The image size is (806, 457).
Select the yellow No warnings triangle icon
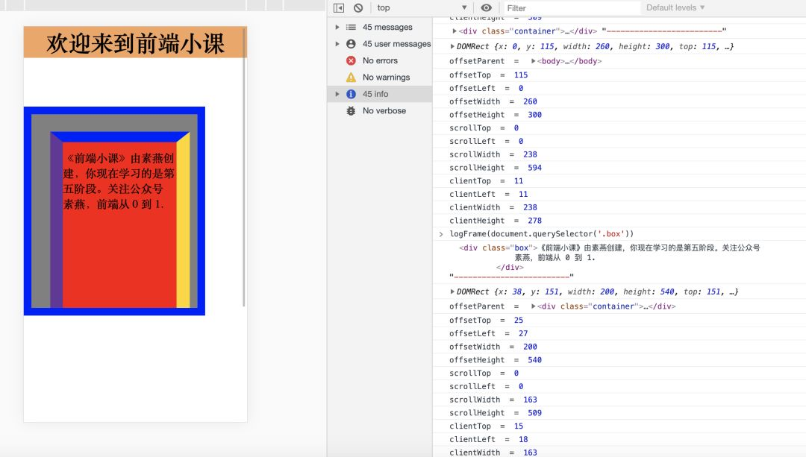click(351, 77)
